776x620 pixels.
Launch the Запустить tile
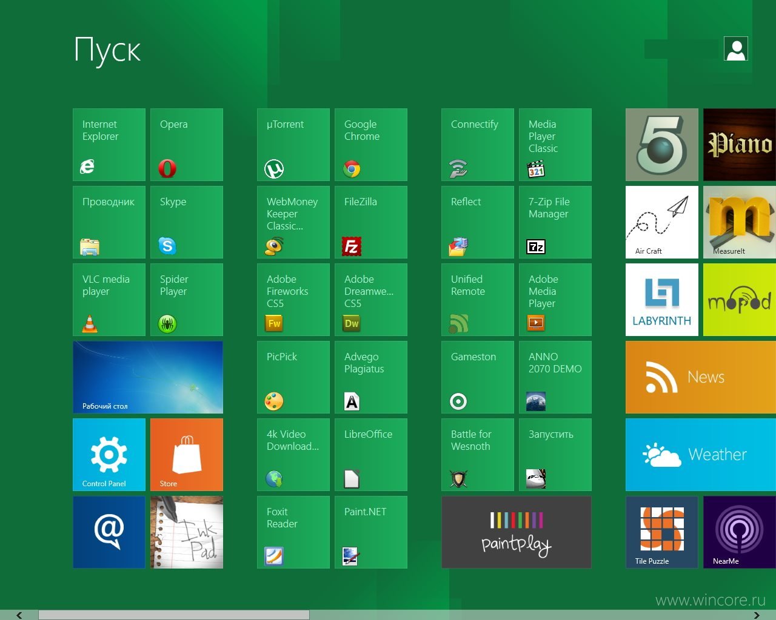click(555, 455)
